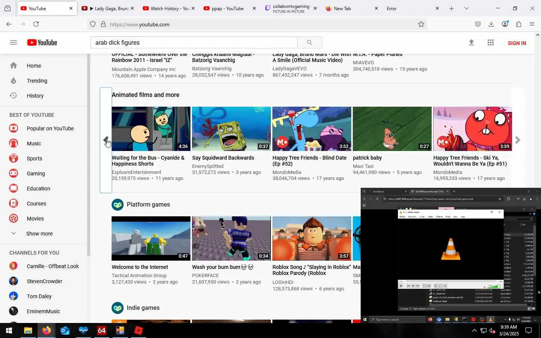
Task: Click the upload video icon
Action: tap(471, 42)
